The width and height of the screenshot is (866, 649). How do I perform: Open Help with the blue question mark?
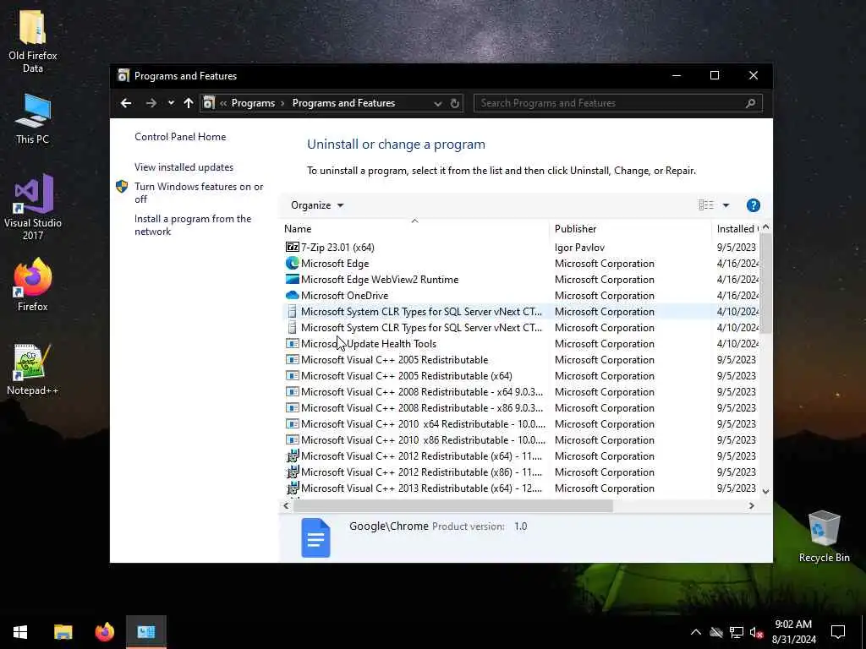(753, 205)
